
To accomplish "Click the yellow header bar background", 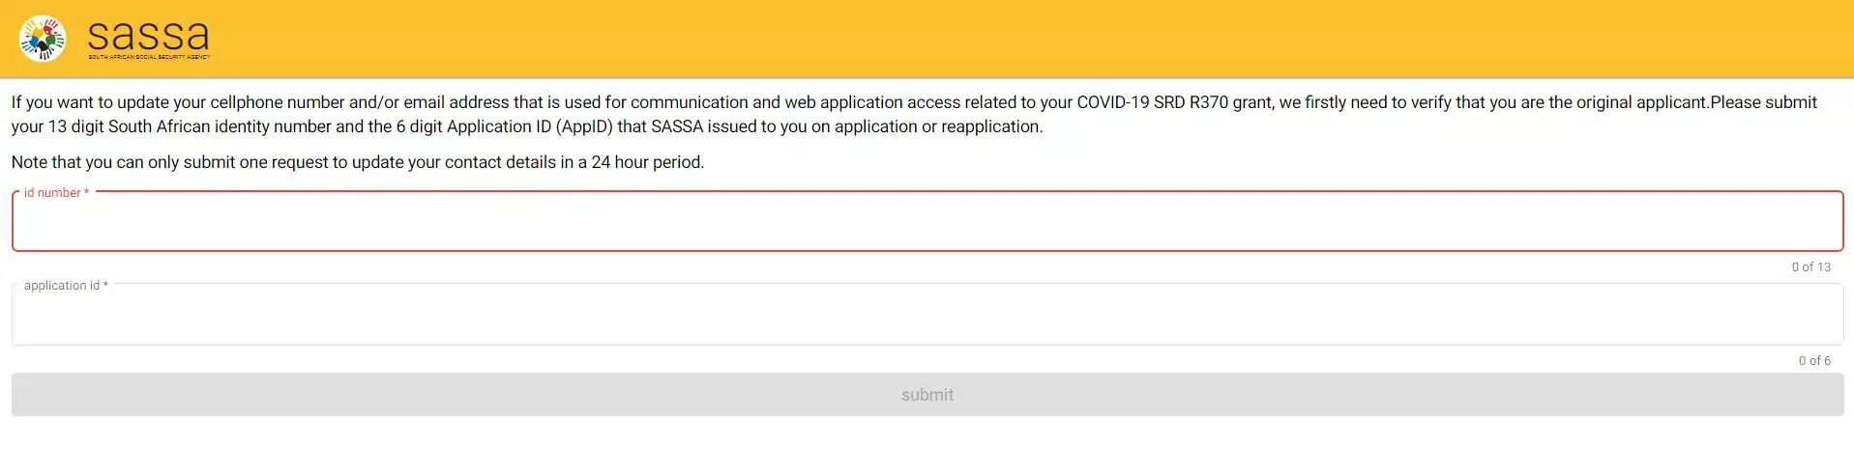I will (967, 39).
